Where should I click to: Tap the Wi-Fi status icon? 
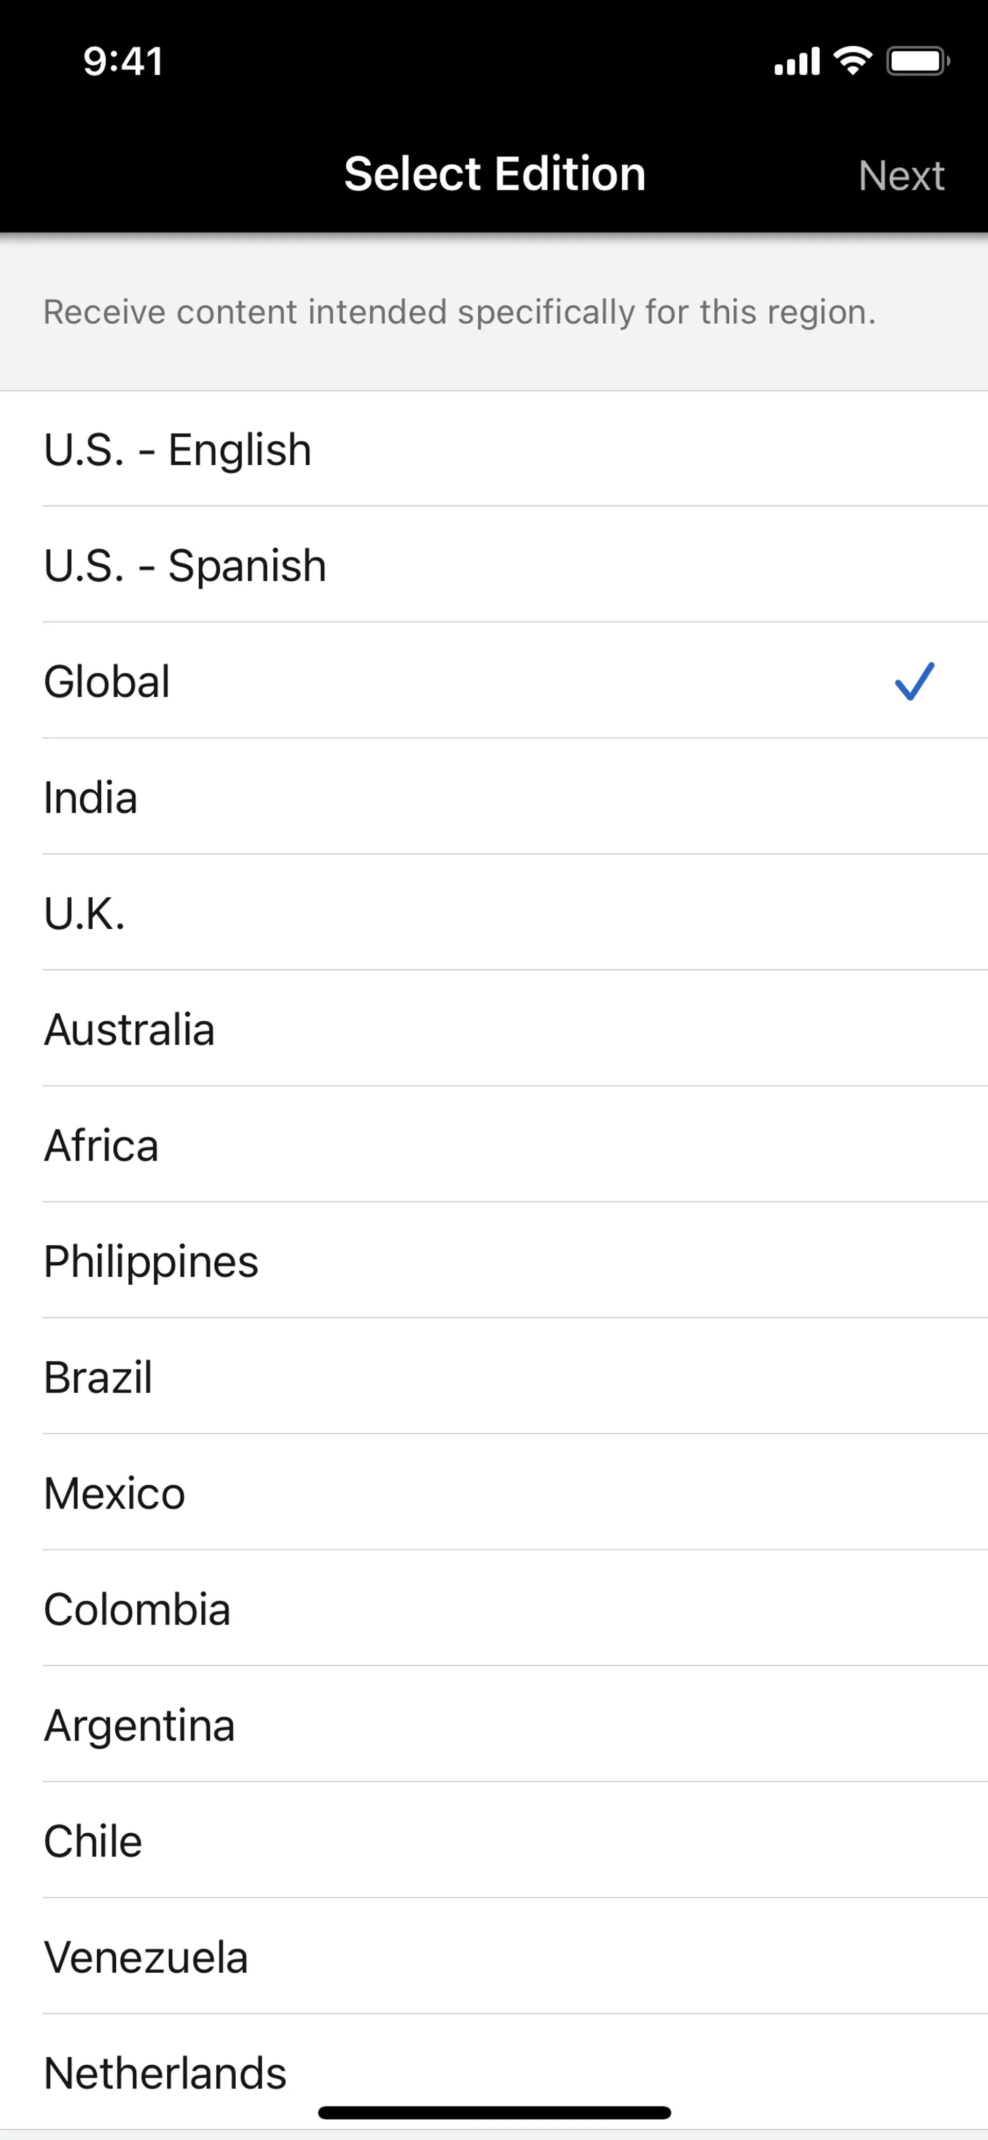point(853,61)
